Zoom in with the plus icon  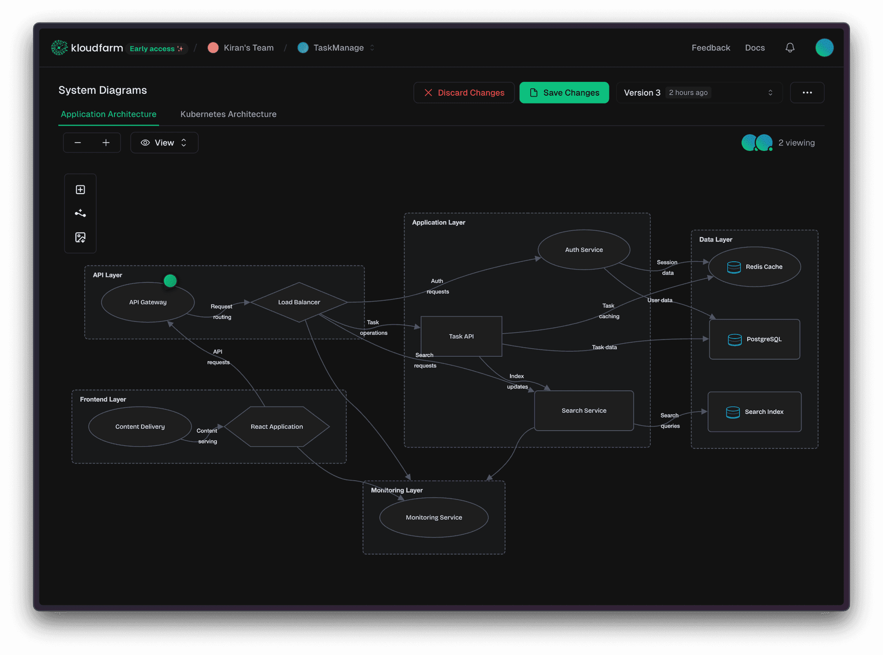tap(106, 143)
